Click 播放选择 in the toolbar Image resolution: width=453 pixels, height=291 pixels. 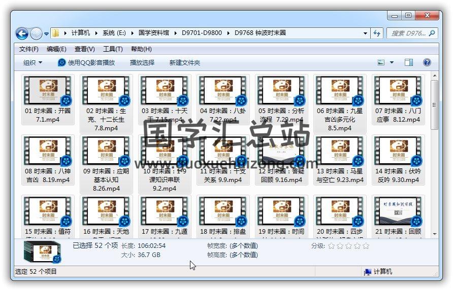pos(142,62)
